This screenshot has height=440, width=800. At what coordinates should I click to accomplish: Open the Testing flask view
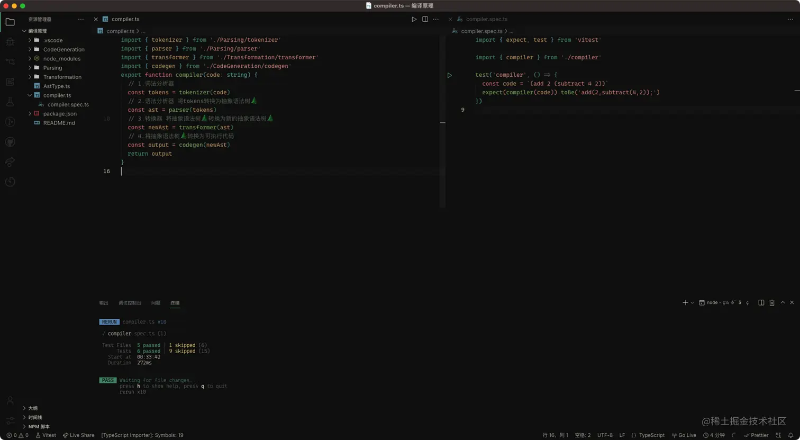click(10, 102)
